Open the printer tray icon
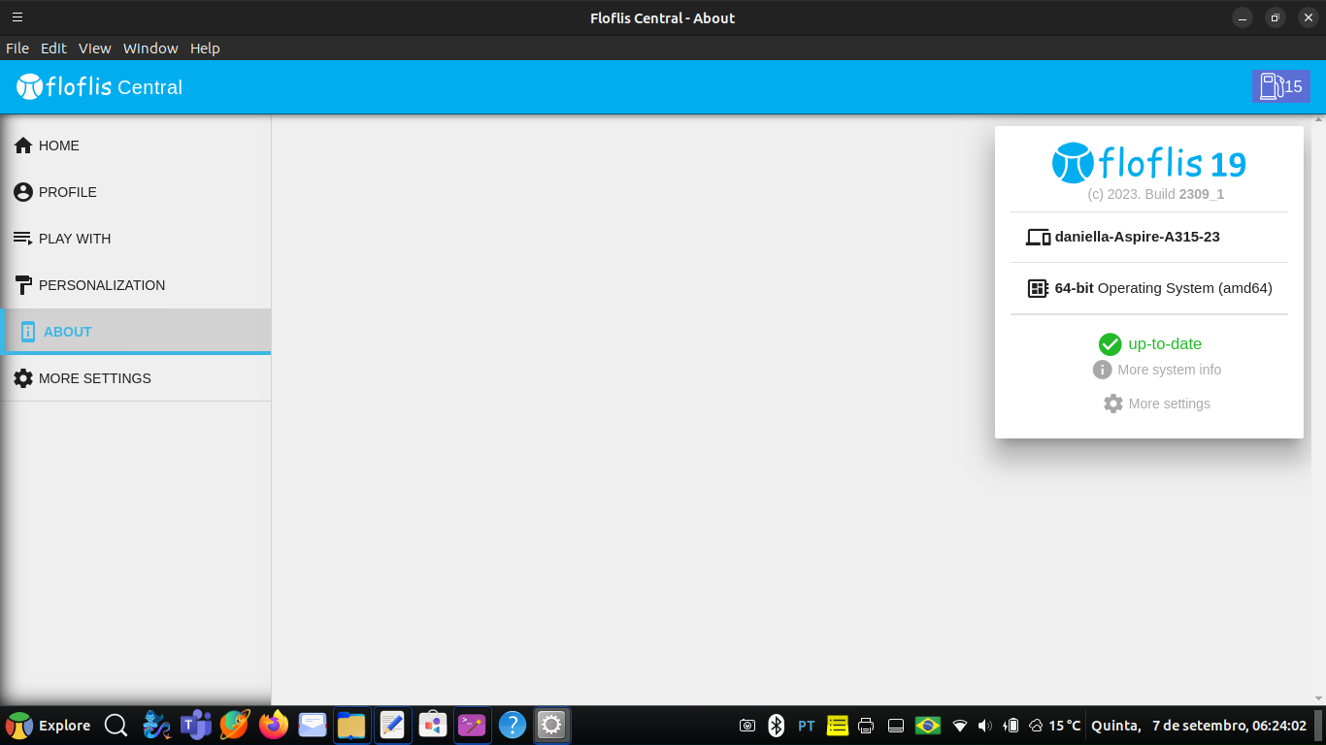The height and width of the screenshot is (745, 1326). 867,726
